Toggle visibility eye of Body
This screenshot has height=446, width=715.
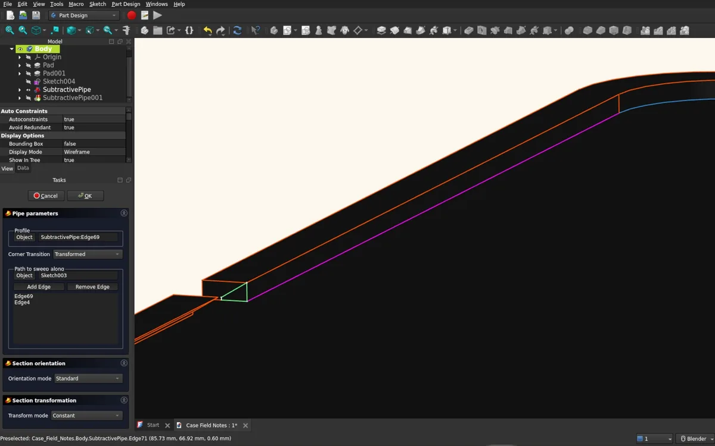click(20, 49)
